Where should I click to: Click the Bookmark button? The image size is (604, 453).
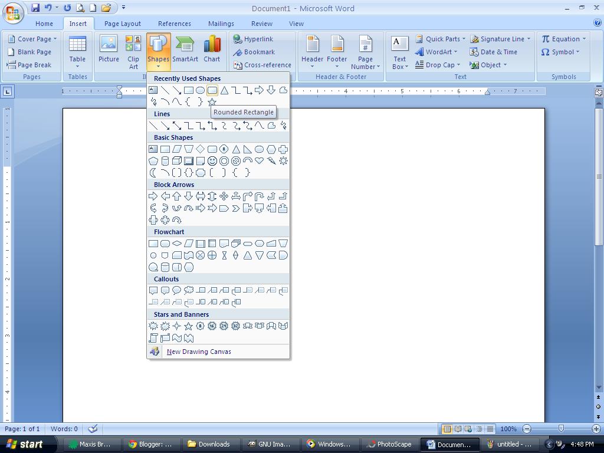pos(254,52)
